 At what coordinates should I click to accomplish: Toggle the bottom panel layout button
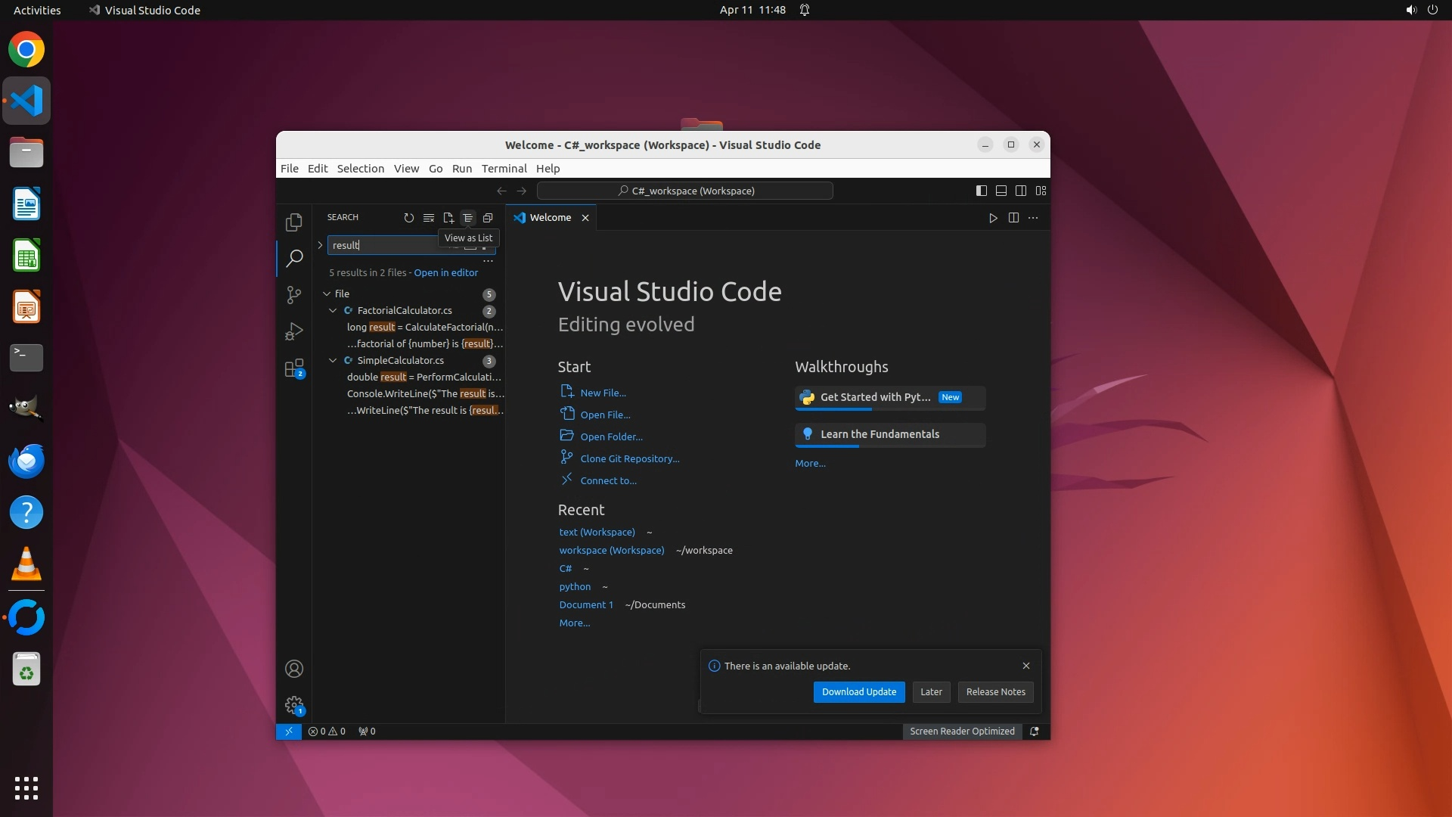click(1001, 191)
